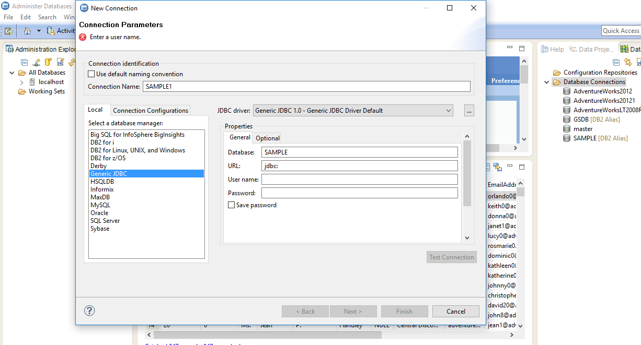Viewport: 641px width, 345px height.
Task: Collapse all in Administration Explorer toolbar
Action: coord(24,62)
